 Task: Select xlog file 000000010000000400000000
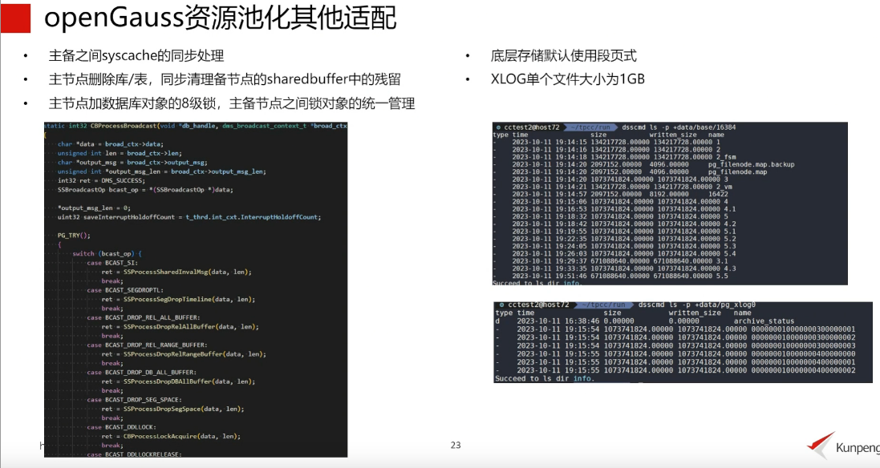(675, 354)
